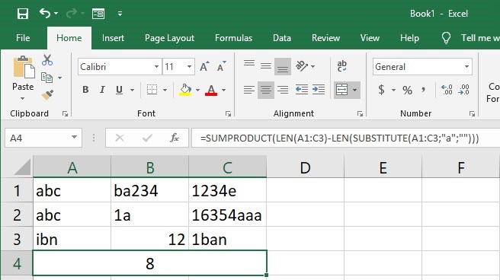
Task: Switch to the Page Layout tab
Action: [169, 38]
